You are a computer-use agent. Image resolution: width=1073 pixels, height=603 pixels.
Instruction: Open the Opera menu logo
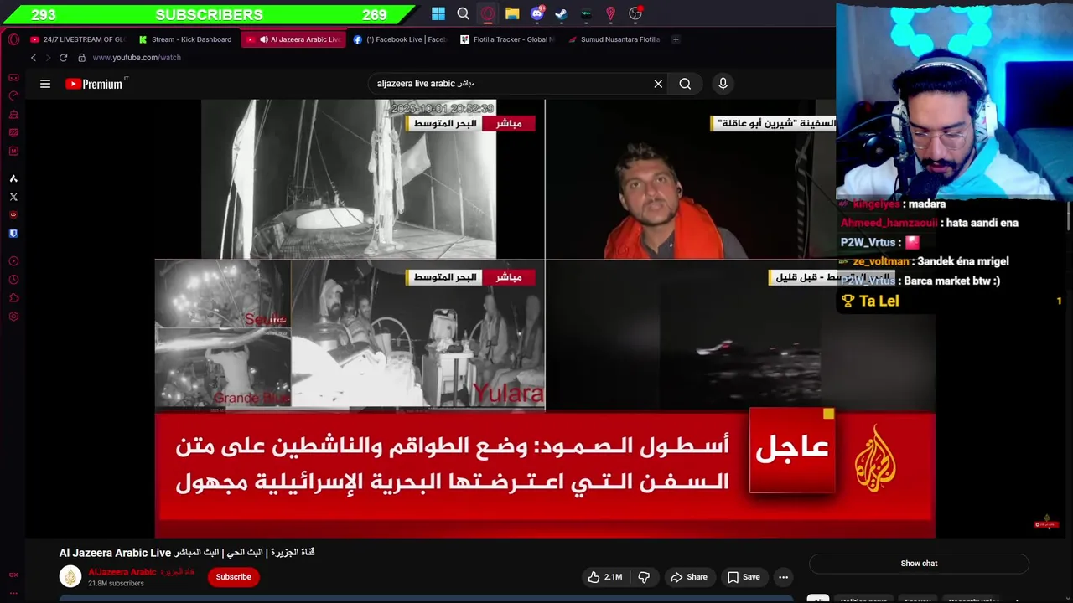pos(13,39)
